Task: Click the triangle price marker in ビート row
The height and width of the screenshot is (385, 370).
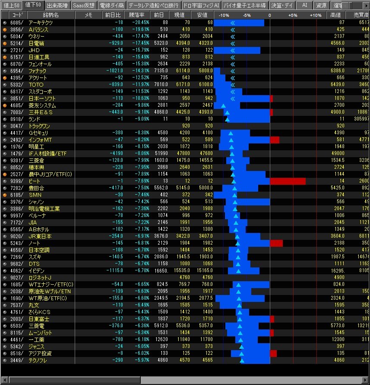Action: pyautogui.click(x=234, y=181)
